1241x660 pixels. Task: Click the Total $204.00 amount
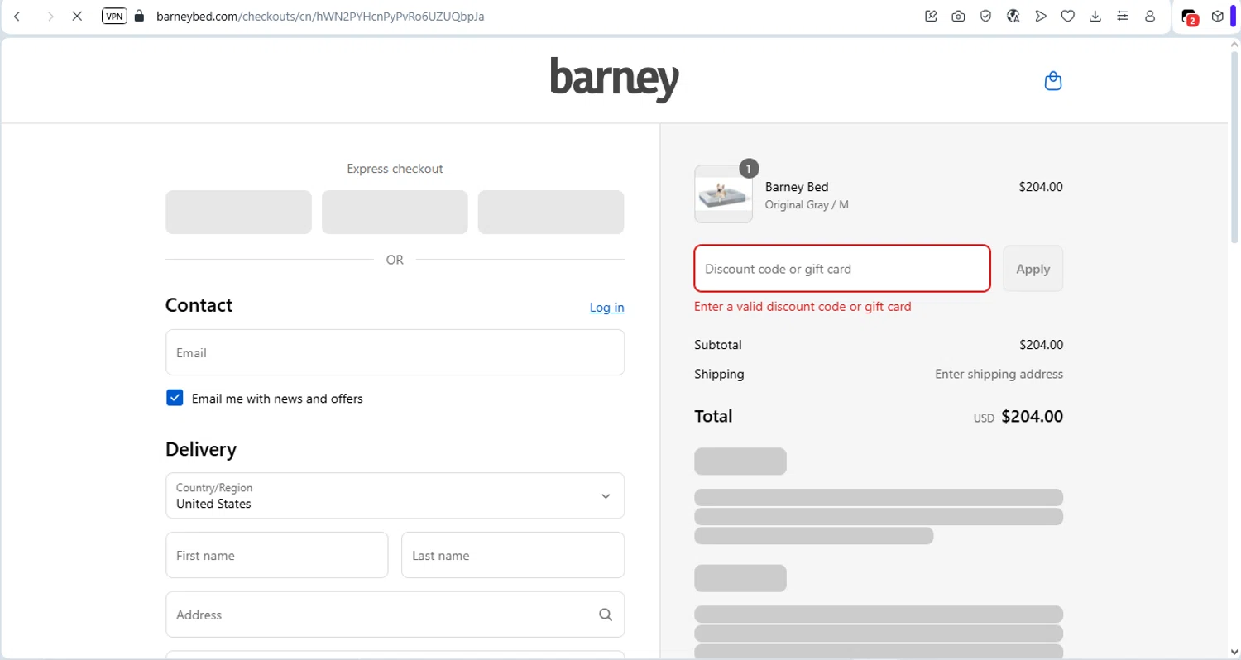pyautogui.click(x=1032, y=417)
